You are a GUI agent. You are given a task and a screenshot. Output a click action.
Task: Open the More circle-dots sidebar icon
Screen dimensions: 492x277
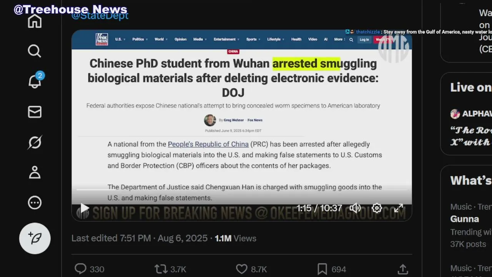pyautogui.click(x=35, y=203)
